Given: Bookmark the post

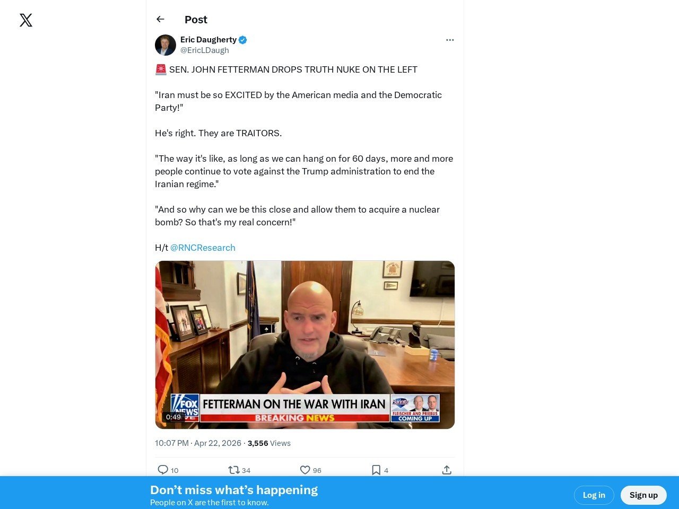Looking at the screenshot, I should [x=376, y=470].
